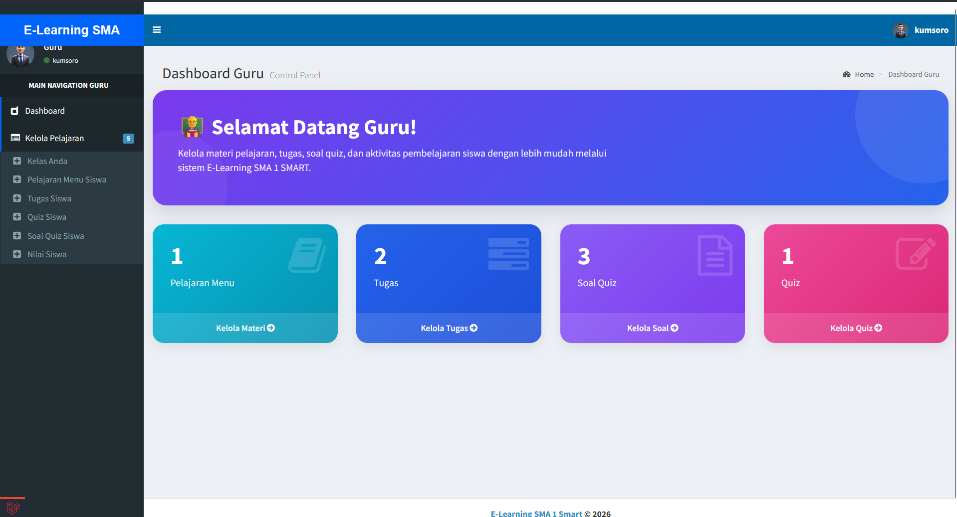Click the Kelola Pelajaran list icon
This screenshot has height=517, width=957.
[15, 138]
